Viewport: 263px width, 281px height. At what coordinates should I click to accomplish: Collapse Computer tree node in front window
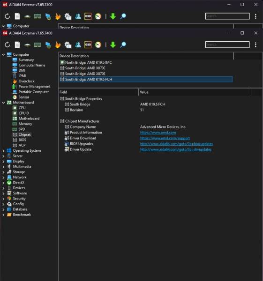pyautogui.click(x=3, y=54)
